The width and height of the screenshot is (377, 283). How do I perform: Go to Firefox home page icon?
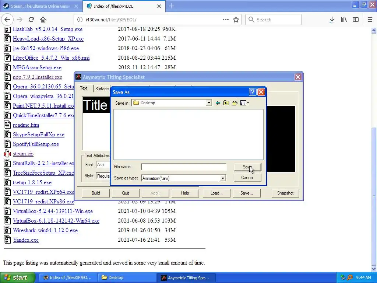[43, 20]
